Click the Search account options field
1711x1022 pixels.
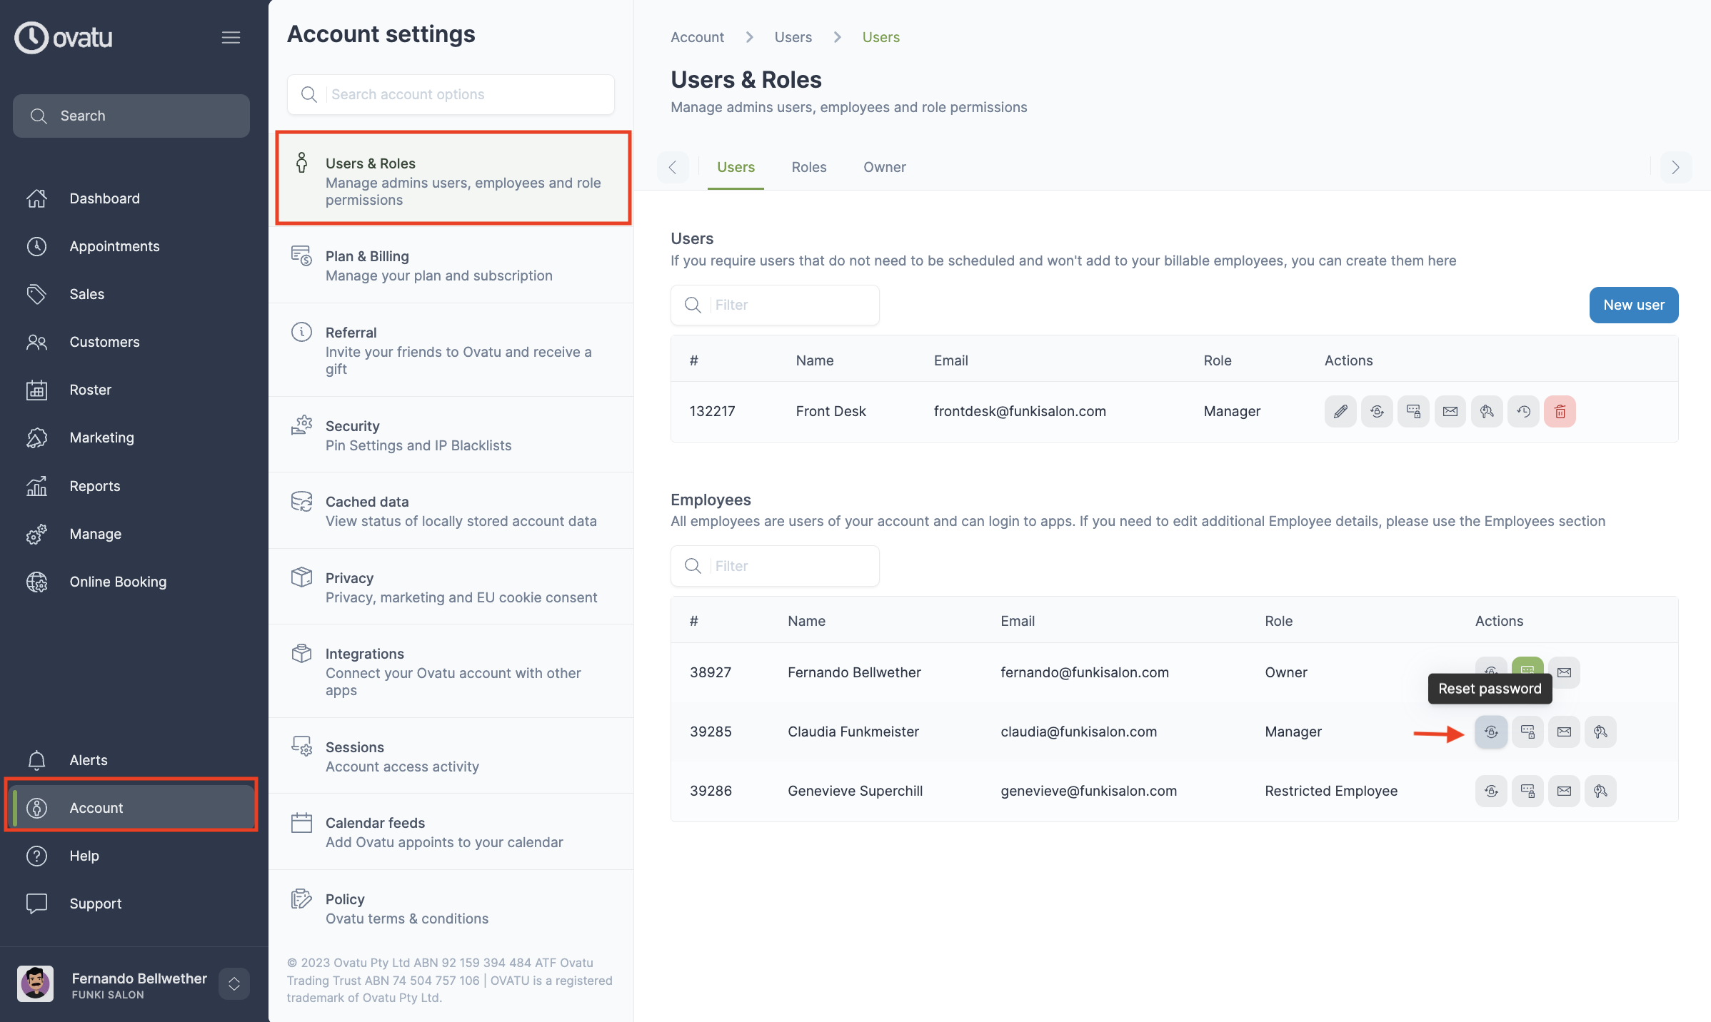click(451, 94)
